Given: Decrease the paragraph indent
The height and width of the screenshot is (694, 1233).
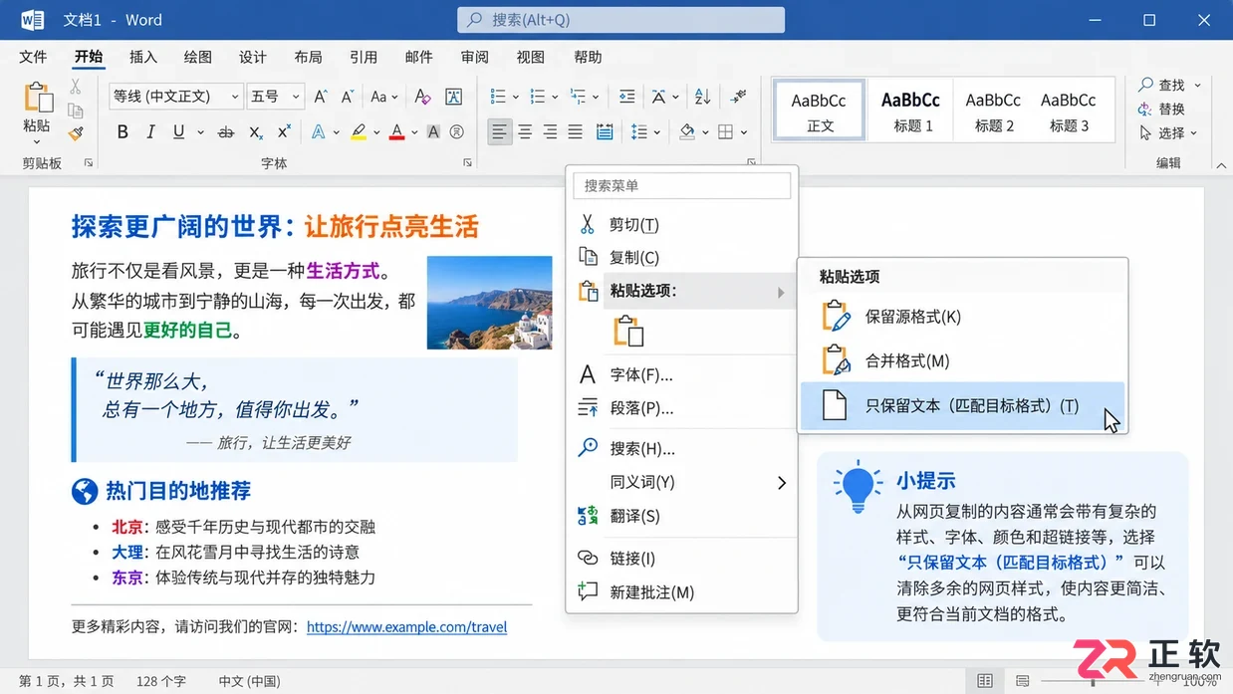Looking at the screenshot, I should 626,97.
